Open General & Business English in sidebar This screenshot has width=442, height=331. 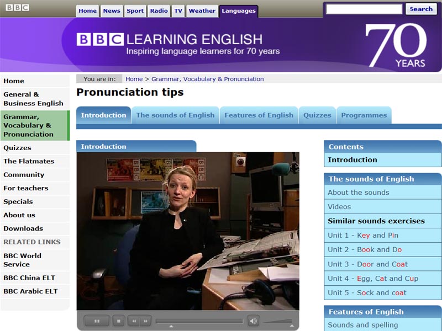pyautogui.click(x=35, y=99)
